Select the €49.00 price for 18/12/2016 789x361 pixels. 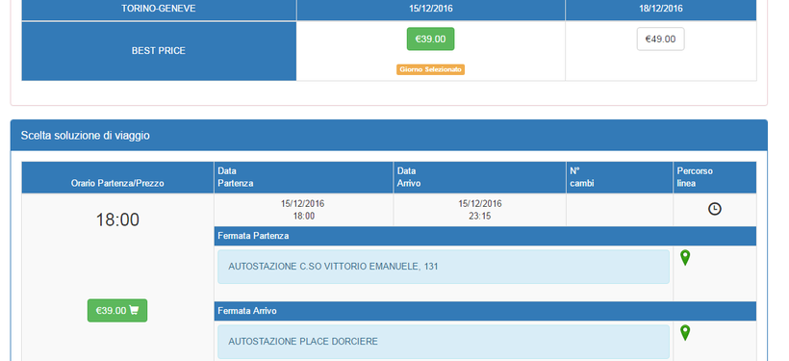point(661,39)
